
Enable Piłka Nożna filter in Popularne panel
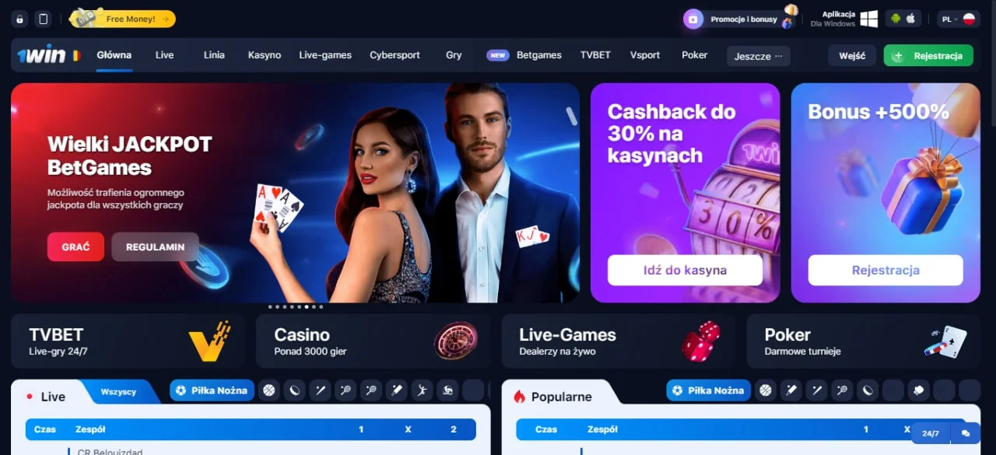coord(708,390)
